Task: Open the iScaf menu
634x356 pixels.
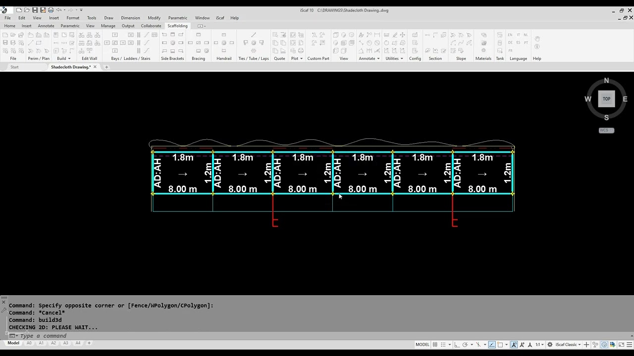Action: [x=220, y=18]
